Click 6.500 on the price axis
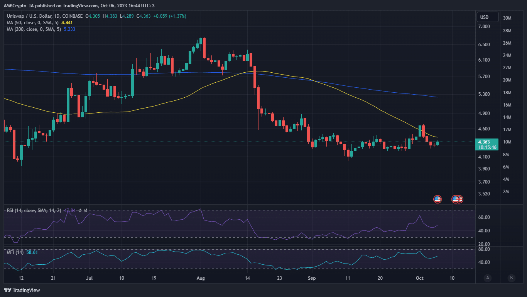Screen dimensions: 527x297 [x=484, y=45]
